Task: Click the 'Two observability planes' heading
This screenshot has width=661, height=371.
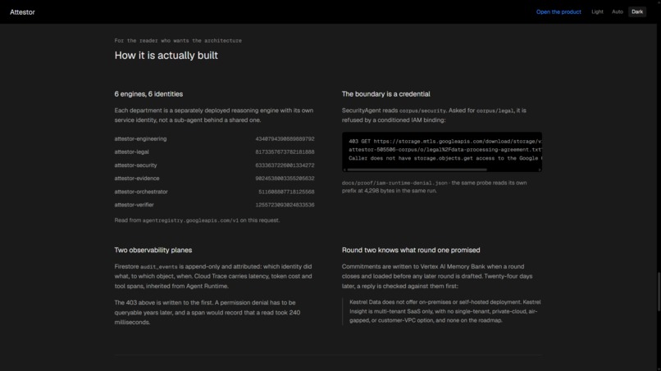Action: 153,250
